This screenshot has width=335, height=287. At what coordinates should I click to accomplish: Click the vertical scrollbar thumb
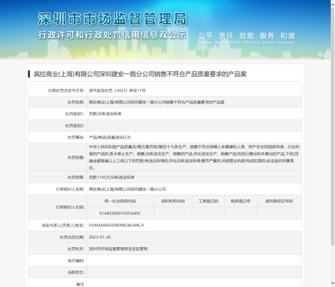click(333, 126)
